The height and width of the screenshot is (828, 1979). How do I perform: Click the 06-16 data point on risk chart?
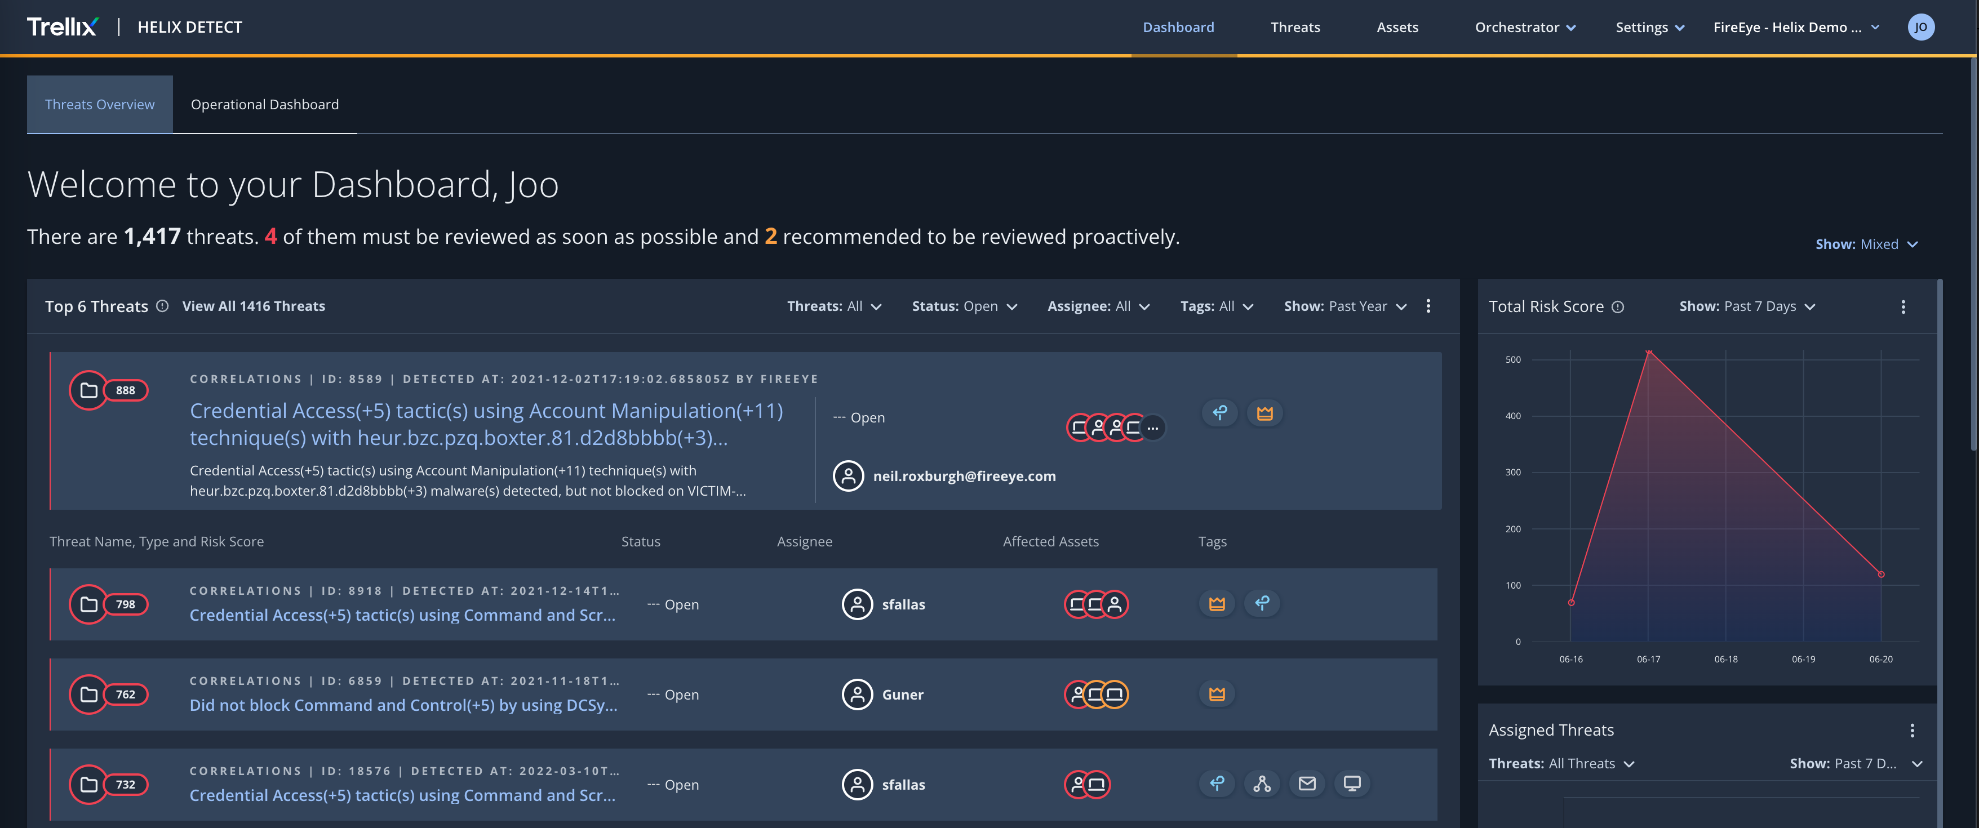click(x=1571, y=602)
